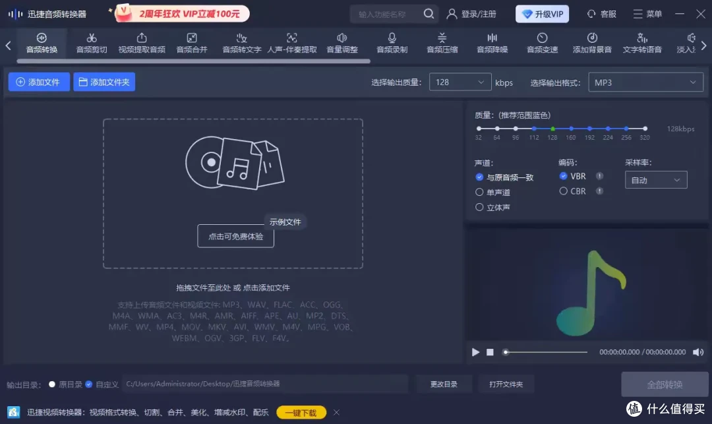
Task: Click 更改目录 button
Action: click(x=444, y=384)
